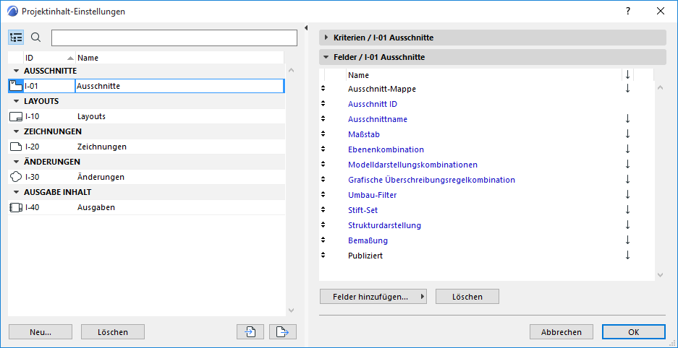The height and width of the screenshot is (348, 678).
Task: Select the Layouts I-10 item icon
Action: [x=15, y=116]
